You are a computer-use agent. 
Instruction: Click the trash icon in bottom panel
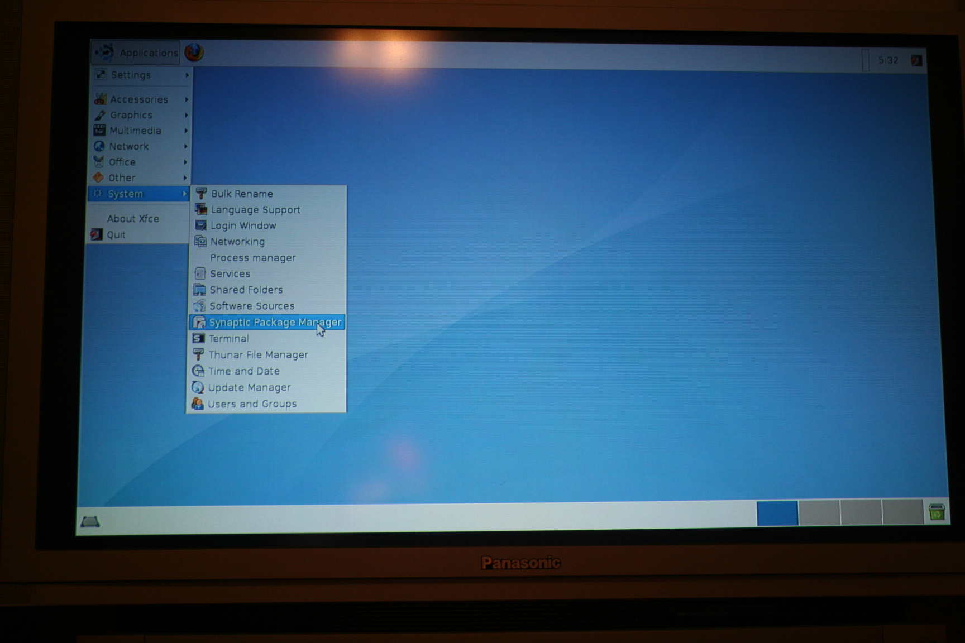point(937,511)
